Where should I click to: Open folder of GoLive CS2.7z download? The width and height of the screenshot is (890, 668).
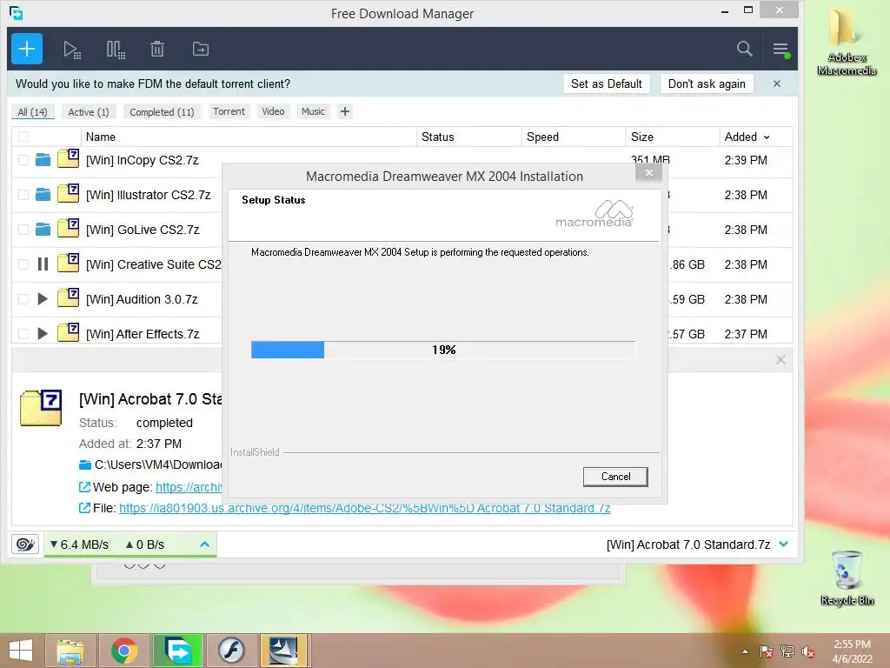pos(43,230)
